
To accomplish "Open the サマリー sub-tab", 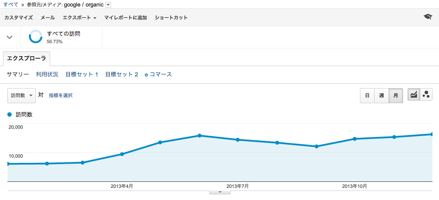I will [18, 74].
